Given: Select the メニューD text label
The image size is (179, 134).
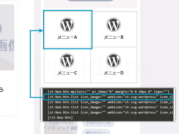Looking at the screenshot, I should [x=114, y=73].
